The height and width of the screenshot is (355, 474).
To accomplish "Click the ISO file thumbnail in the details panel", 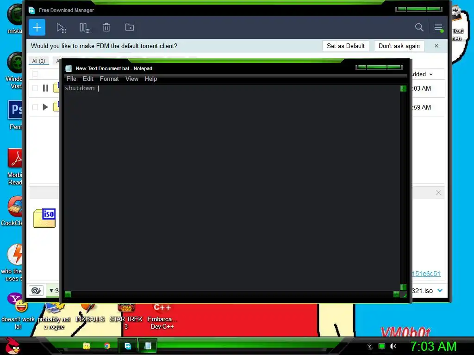I will [x=44, y=218].
